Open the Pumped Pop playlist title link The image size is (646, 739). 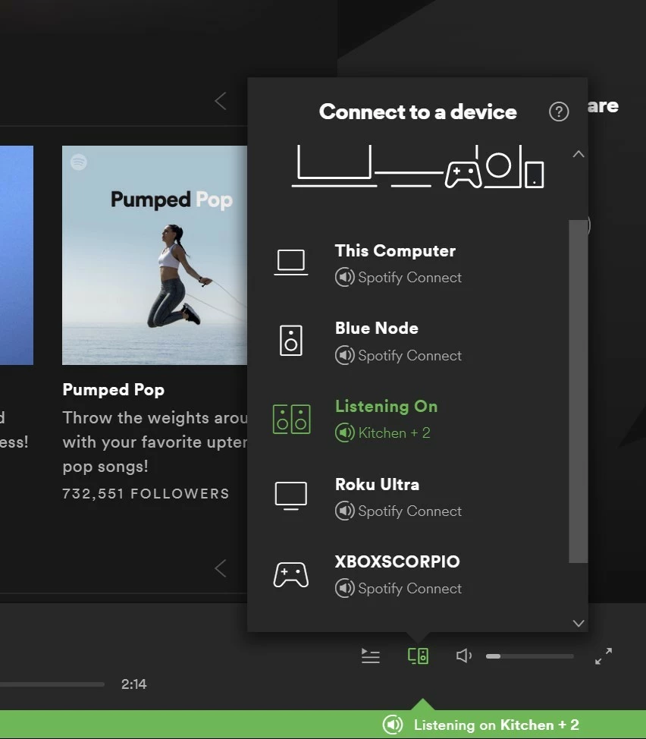(114, 390)
